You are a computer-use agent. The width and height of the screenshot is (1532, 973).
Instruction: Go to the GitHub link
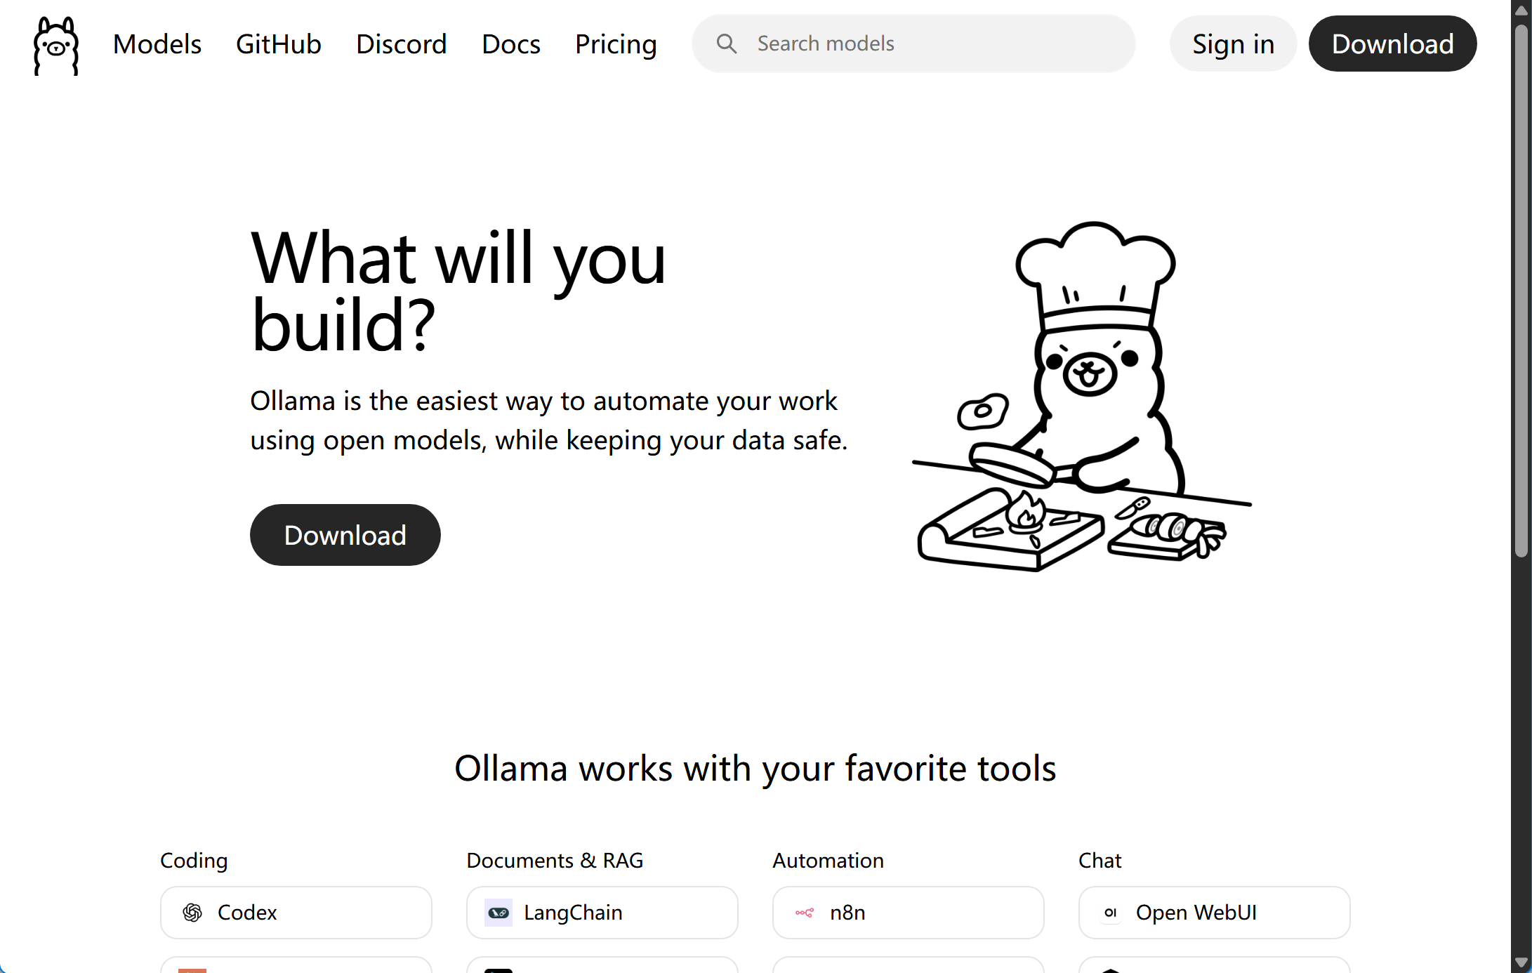[x=279, y=44]
